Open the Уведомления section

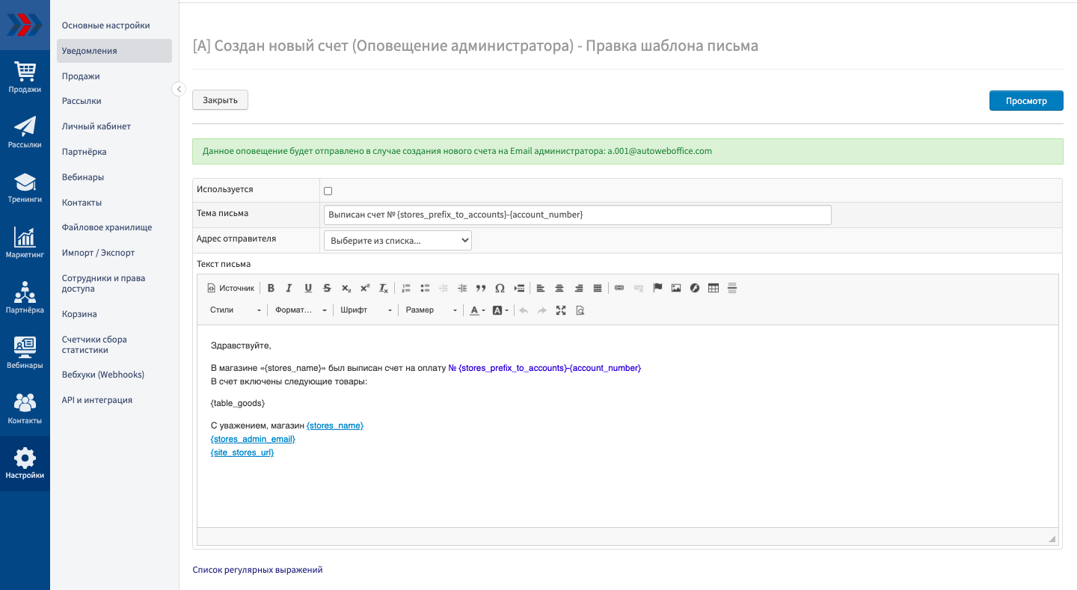tap(114, 51)
